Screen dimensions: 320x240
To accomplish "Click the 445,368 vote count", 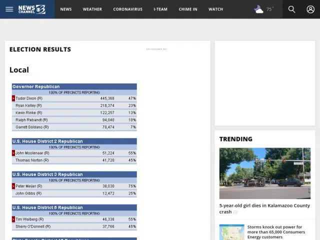I will tap(107, 98).
